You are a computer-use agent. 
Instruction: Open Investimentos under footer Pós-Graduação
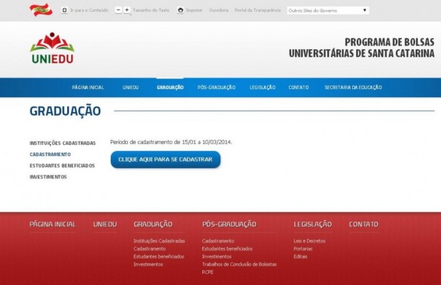(x=217, y=256)
